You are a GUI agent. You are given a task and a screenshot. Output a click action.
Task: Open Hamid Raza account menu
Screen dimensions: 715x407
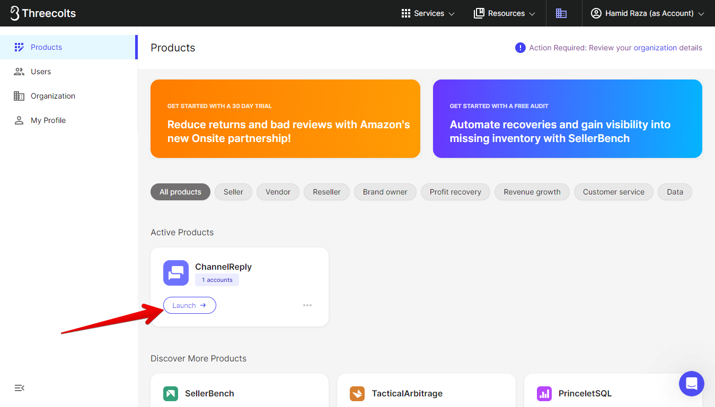648,13
